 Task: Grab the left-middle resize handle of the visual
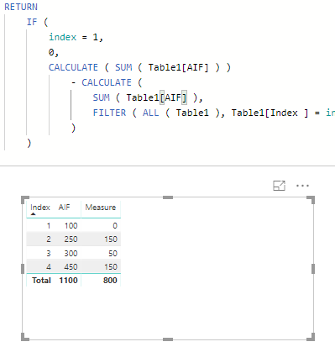(x=23, y=269)
